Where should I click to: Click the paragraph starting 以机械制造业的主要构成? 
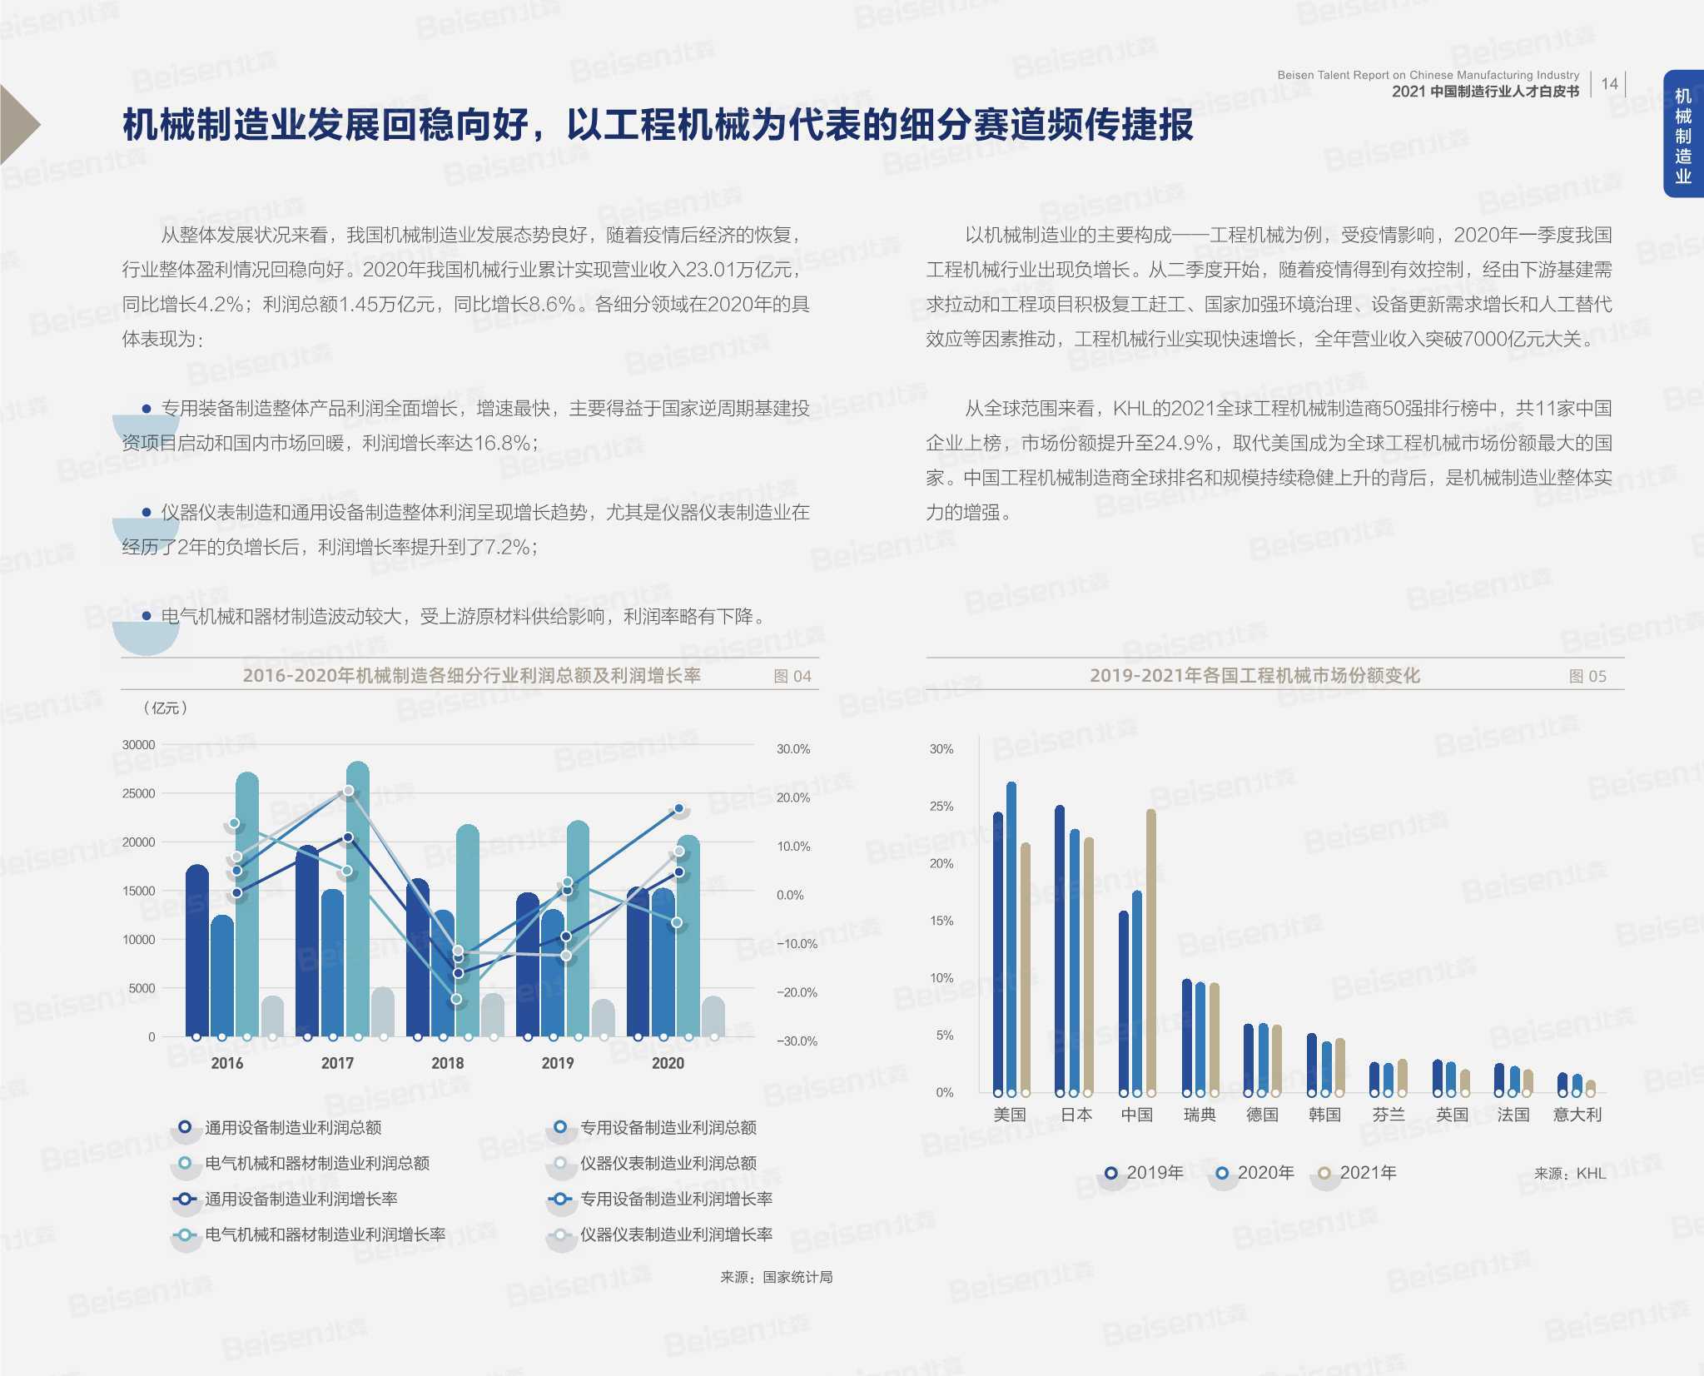point(1269,287)
